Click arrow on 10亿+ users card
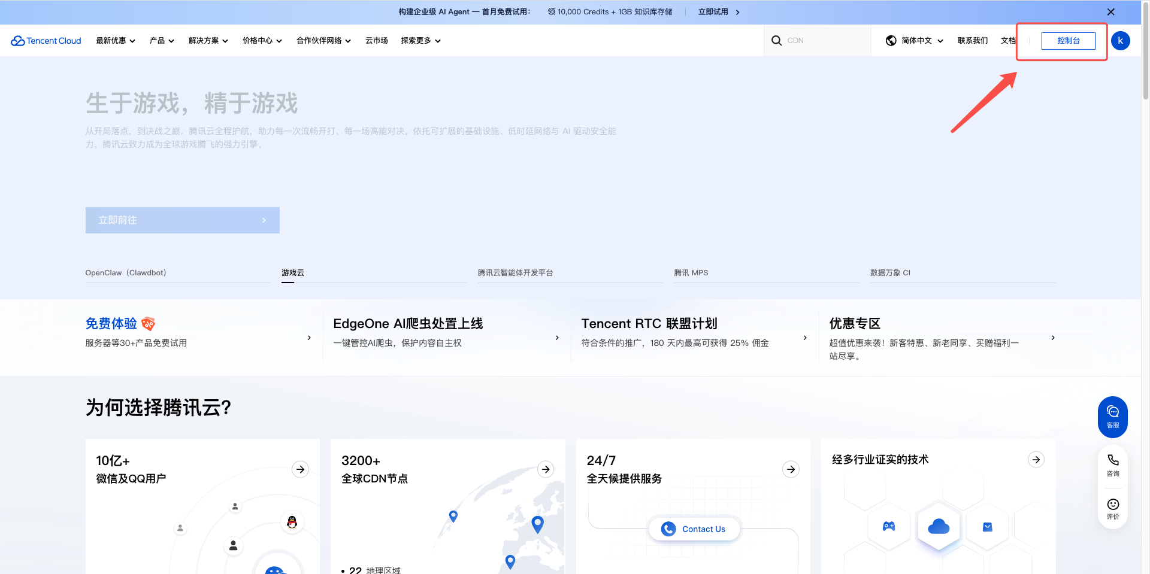1150x574 pixels. (300, 469)
